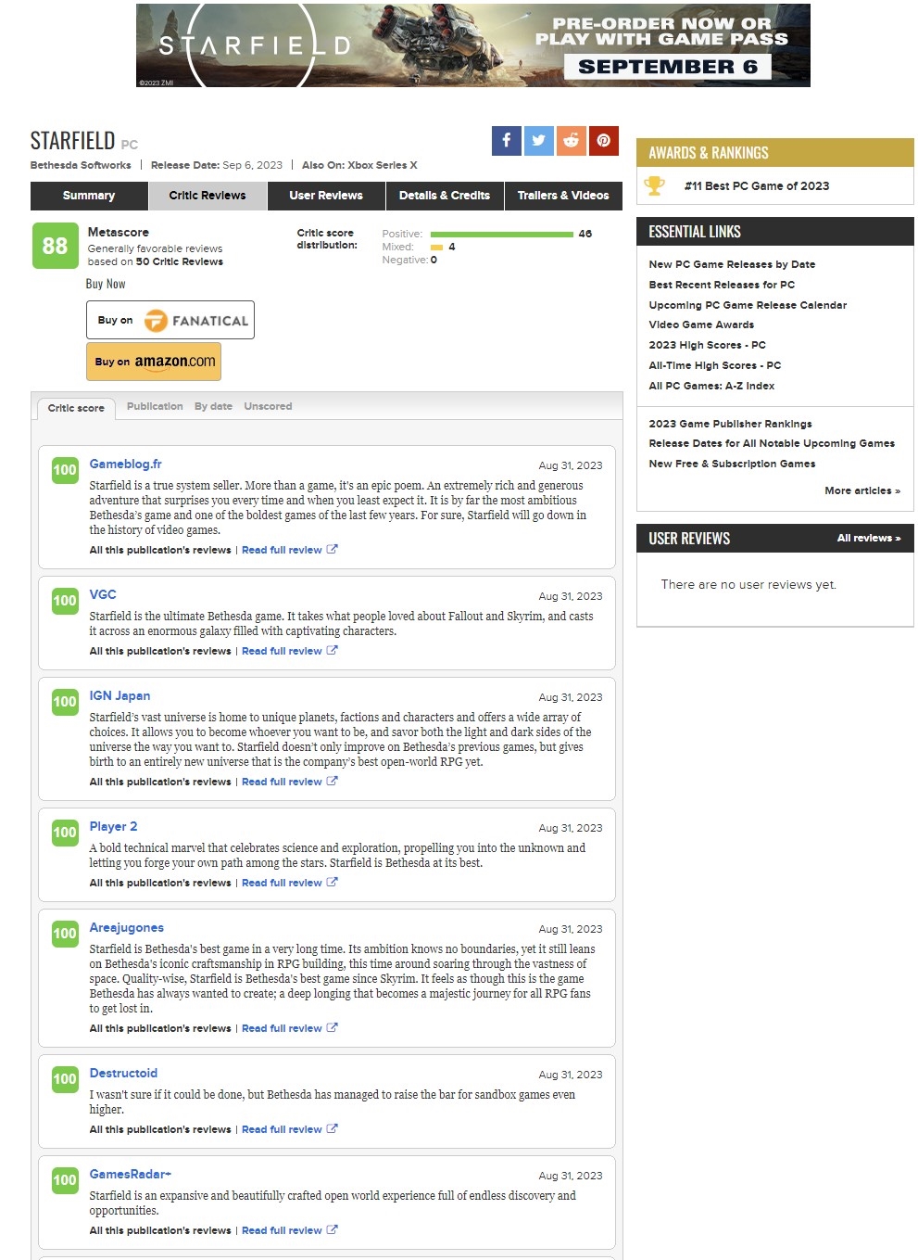Go to Trailers & Videos tab

click(563, 196)
